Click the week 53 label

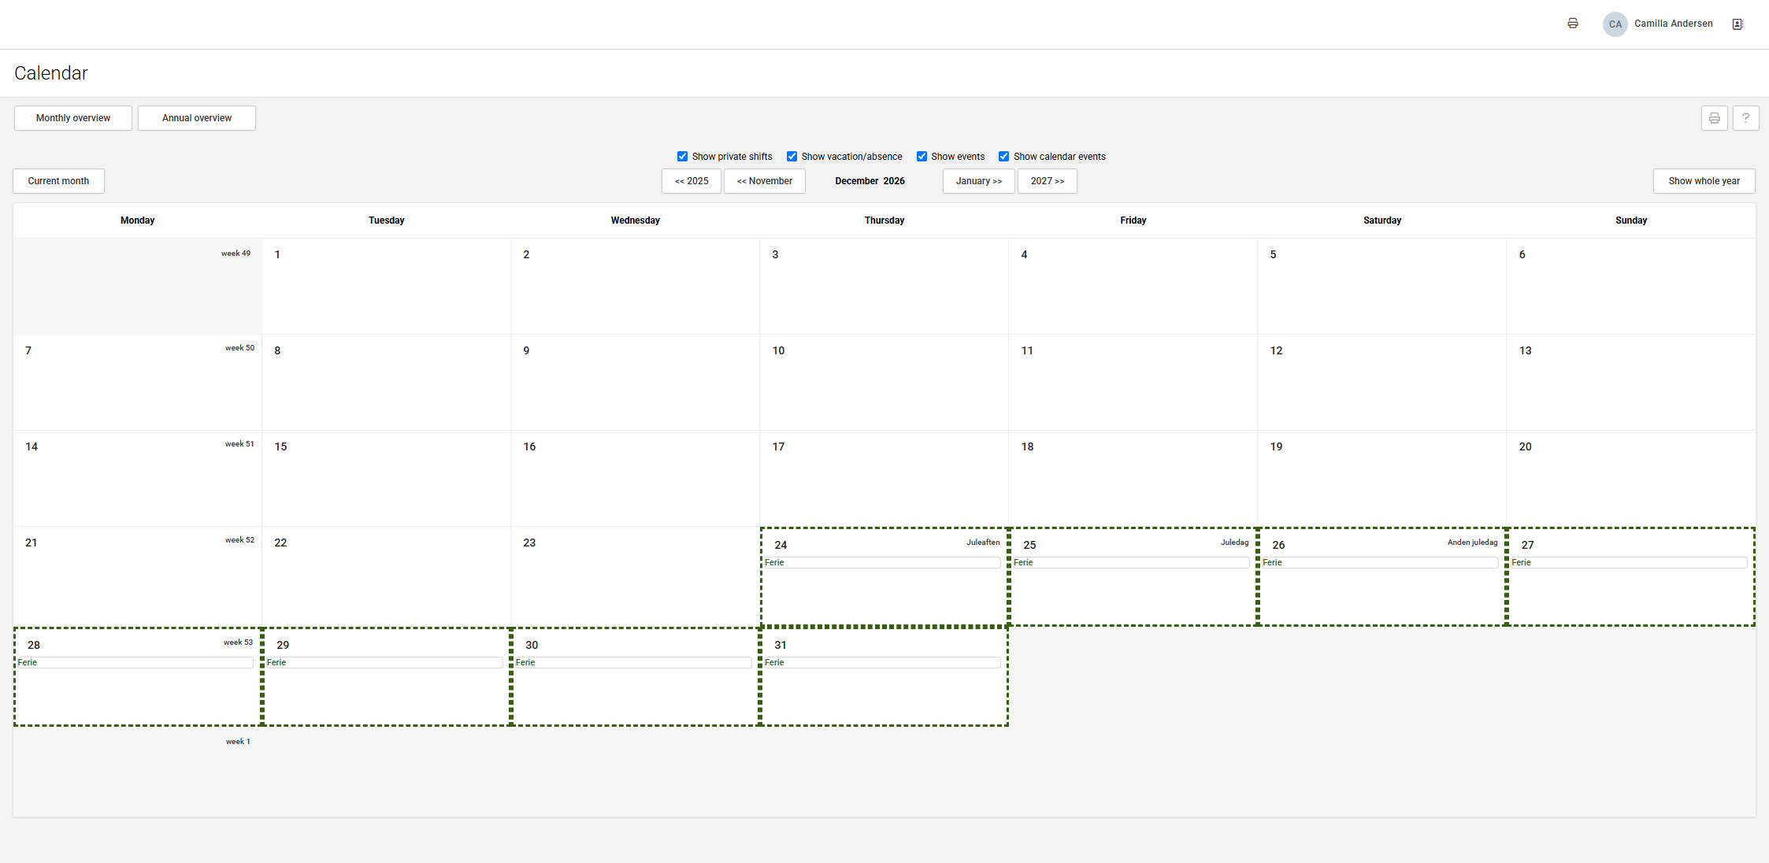[x=238, y=643]
